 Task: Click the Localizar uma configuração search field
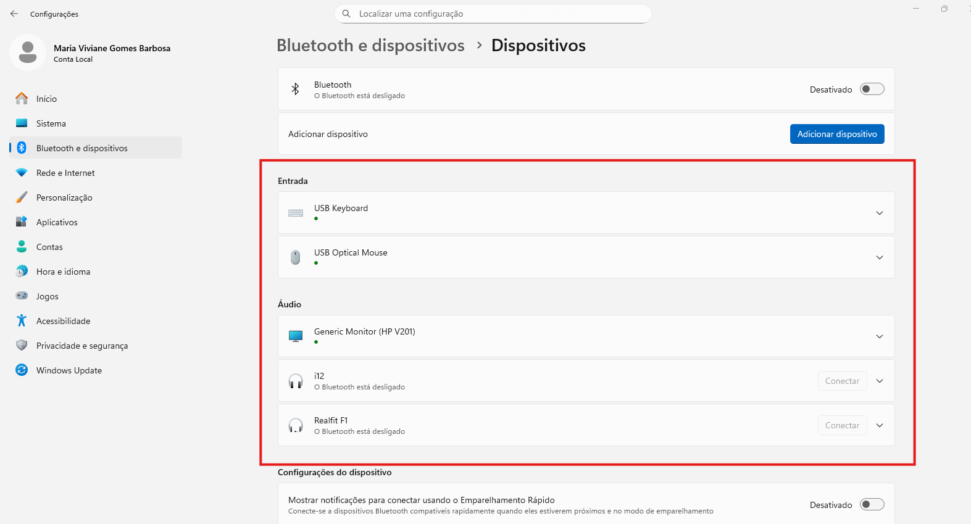point(494,14)
